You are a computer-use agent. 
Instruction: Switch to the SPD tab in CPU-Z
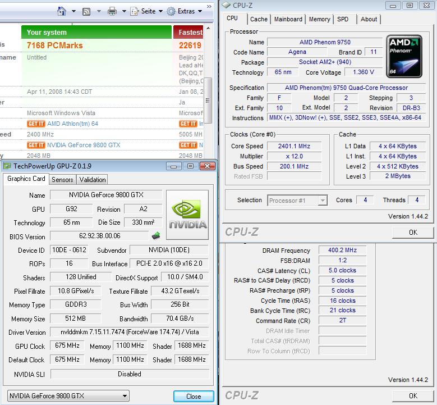pos(343,19)
